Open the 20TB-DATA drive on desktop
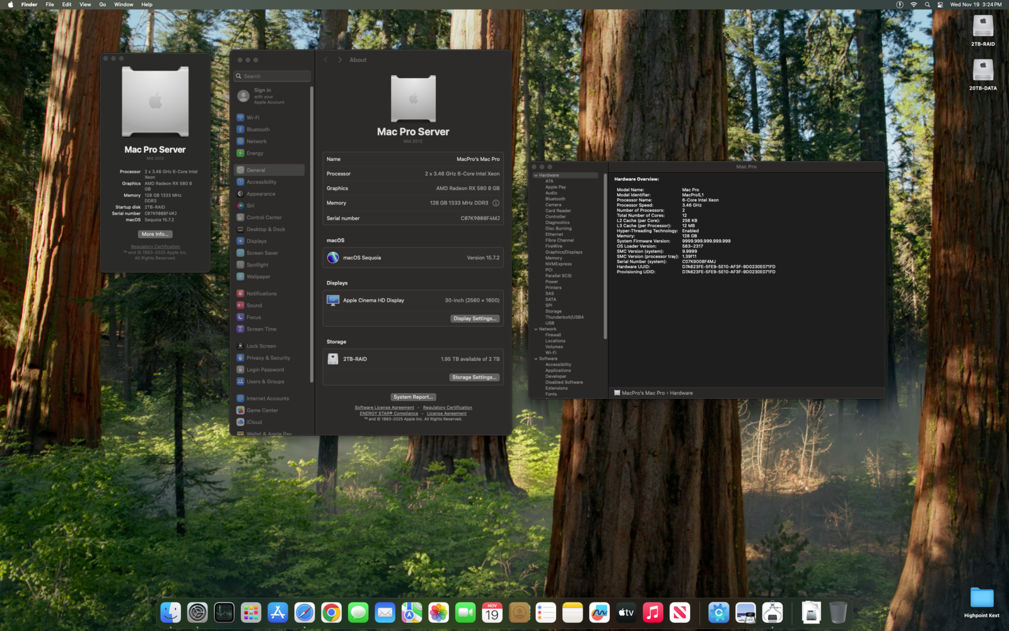 (x=983, y=71)
